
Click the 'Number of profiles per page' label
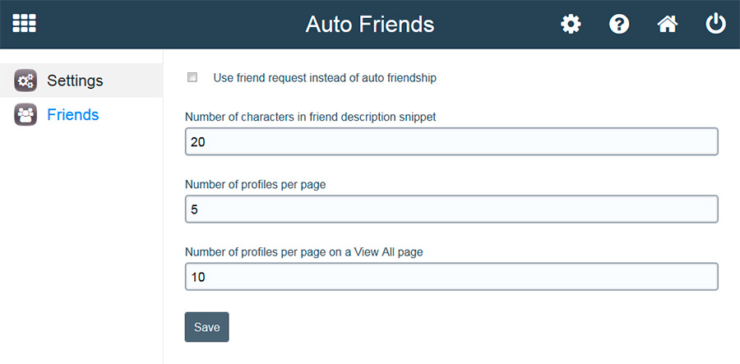coord(256,184)
